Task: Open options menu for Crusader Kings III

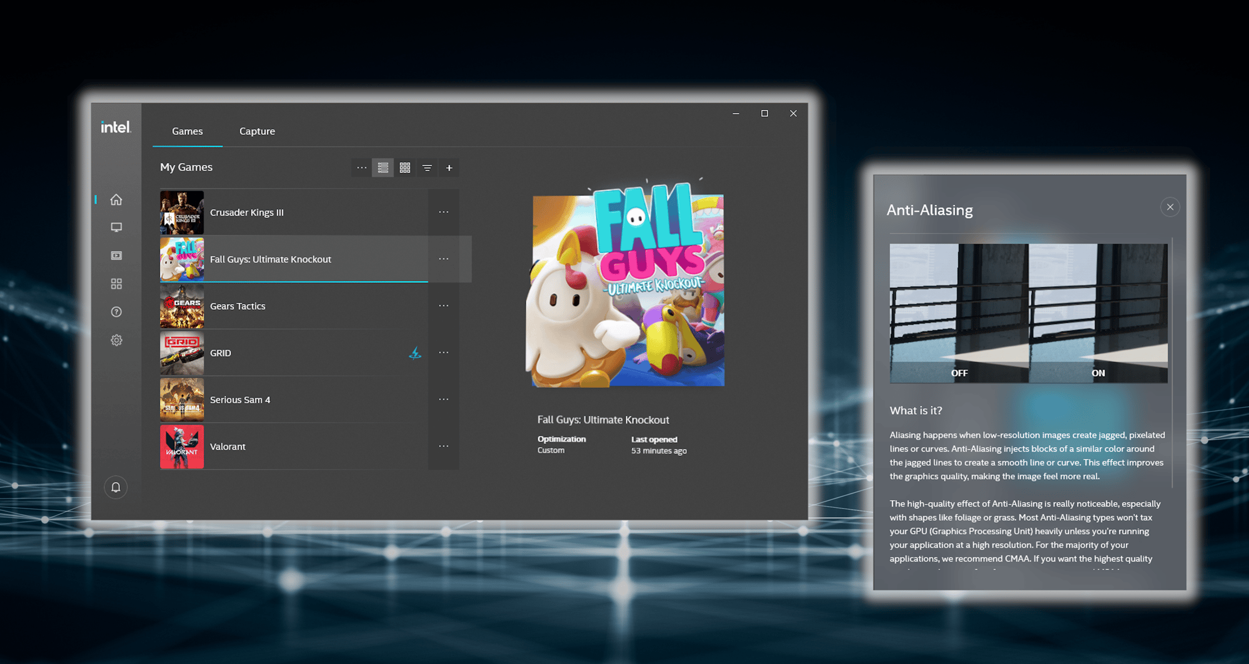Action: (x=443, y=212)
